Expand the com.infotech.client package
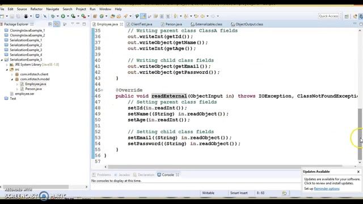The height and width of the screenshot is (204, 363). (12, 74)
